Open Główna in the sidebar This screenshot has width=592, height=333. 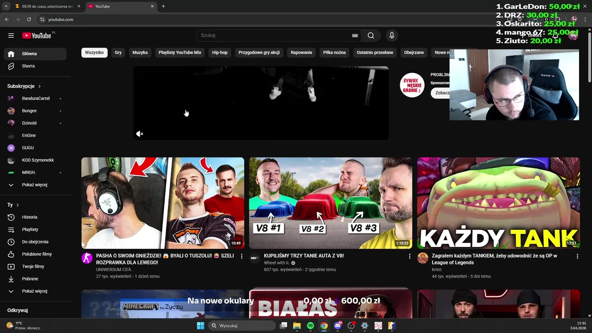35,54
